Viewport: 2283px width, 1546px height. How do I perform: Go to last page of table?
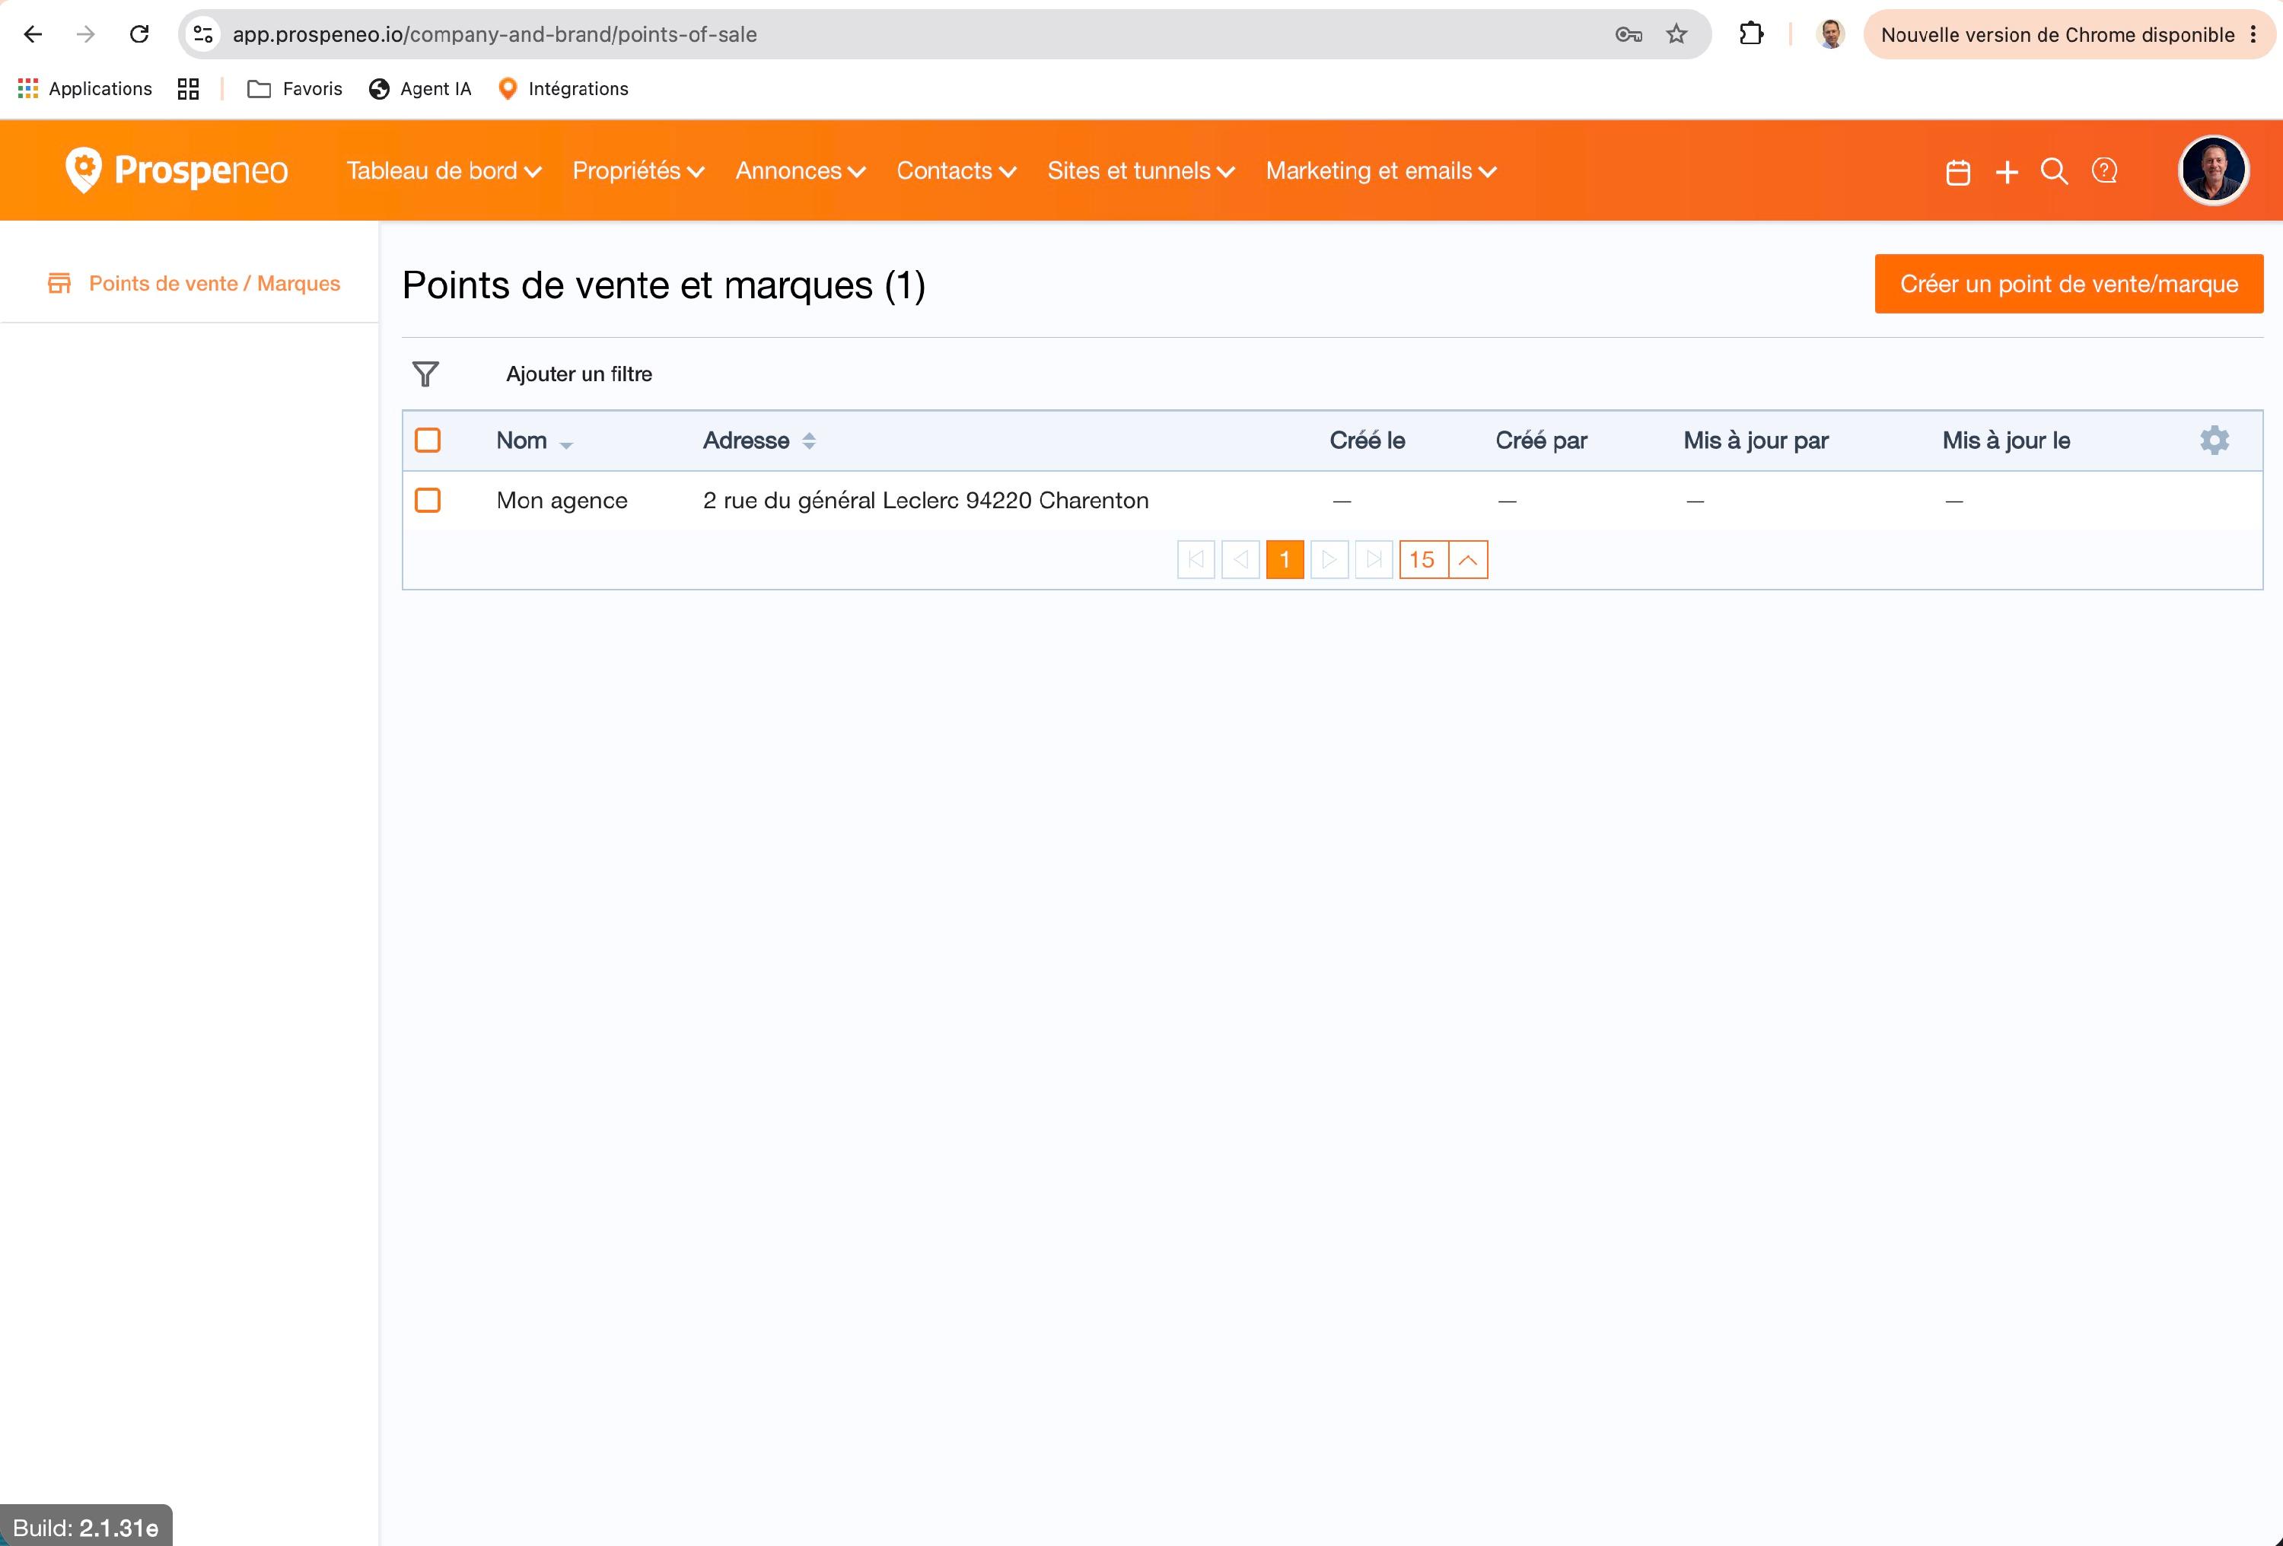(1374, 560)
